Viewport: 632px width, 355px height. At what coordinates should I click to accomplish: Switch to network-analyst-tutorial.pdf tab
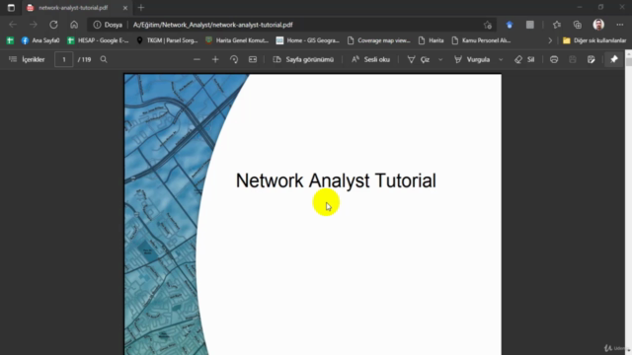coord(73,8)
